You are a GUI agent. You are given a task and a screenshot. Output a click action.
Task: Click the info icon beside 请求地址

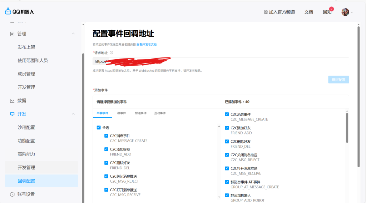click(111, 53)
